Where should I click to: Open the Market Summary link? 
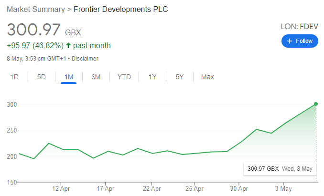click(36, 9)
